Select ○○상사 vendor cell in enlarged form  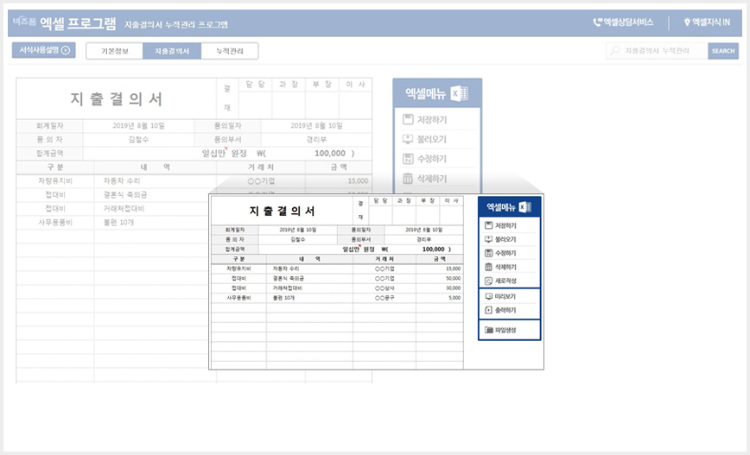pyautogui.click(x=385, y=288)
